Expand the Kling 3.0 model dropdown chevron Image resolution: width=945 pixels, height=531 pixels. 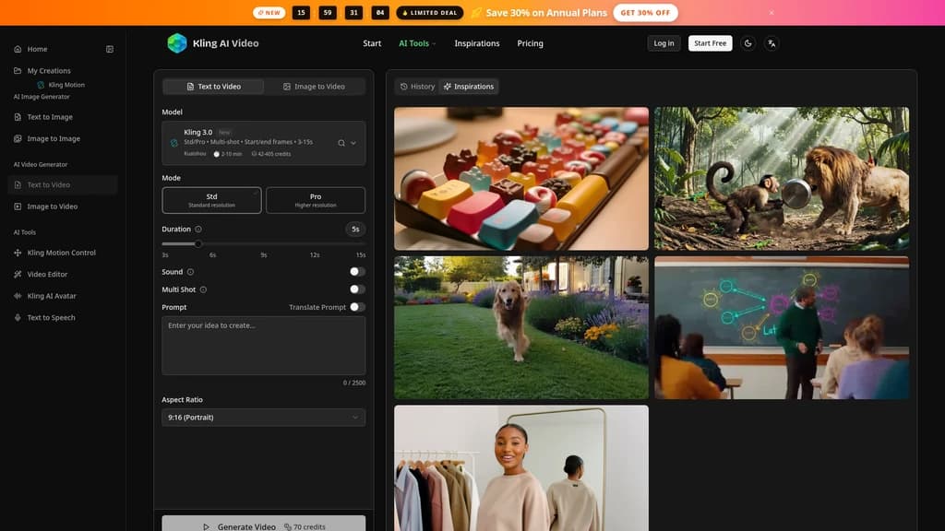[353, 143]
